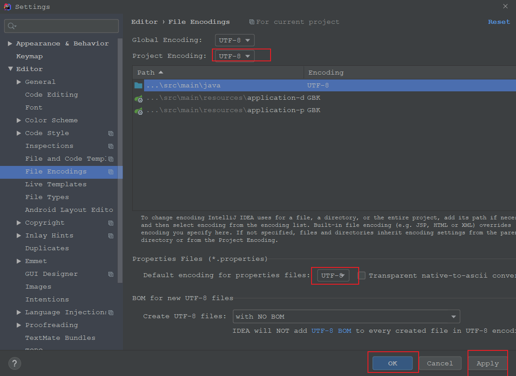The width and height of the screenshot is (516, 376).
Task: Click the project-level icon next to Code Style
Action: [111, 133]
